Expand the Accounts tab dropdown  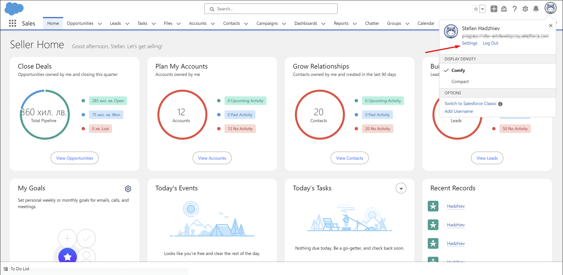pyautogui.click(x=213, y=24)
